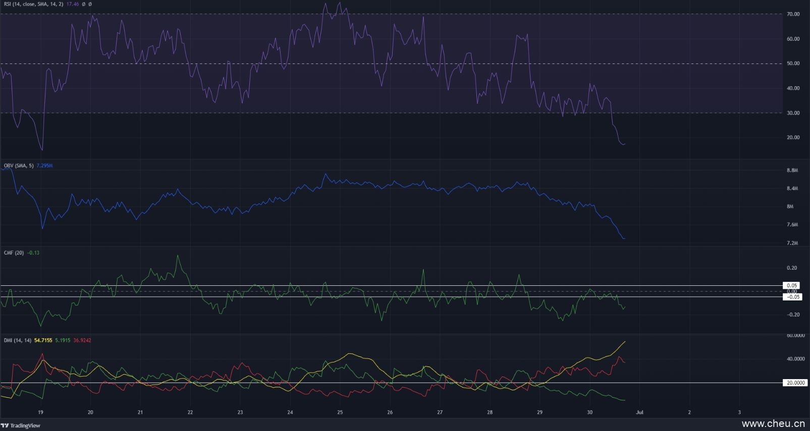Click the 8.8M label on OBV scale
The height and width of the screenshot is (431, 810).
tap(792, 170)
